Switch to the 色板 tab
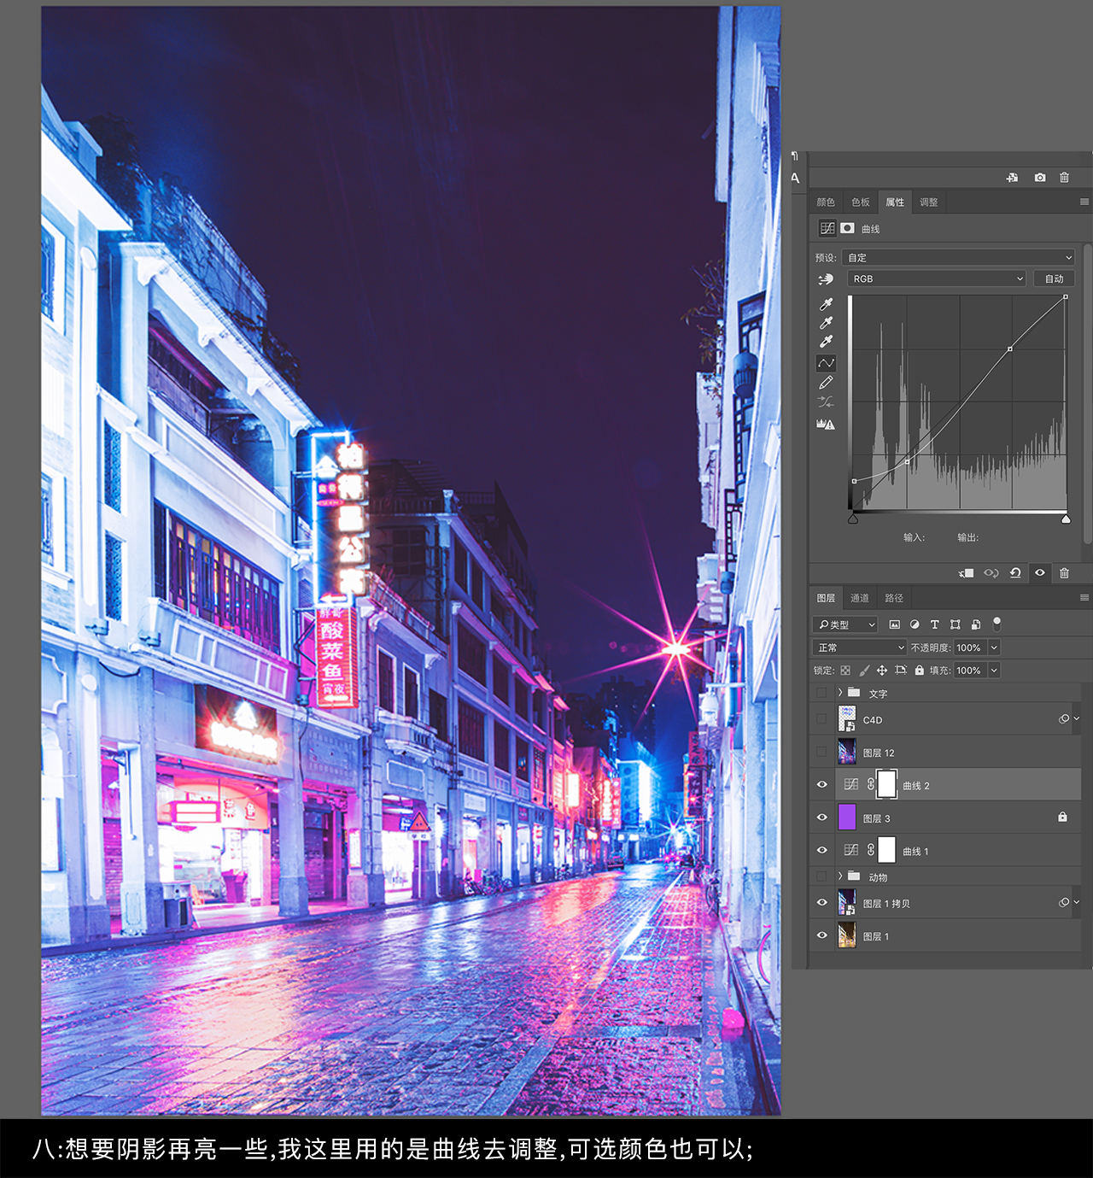Image resolution: width=1093 pixels, height=1178 pixels. [861, 202]
